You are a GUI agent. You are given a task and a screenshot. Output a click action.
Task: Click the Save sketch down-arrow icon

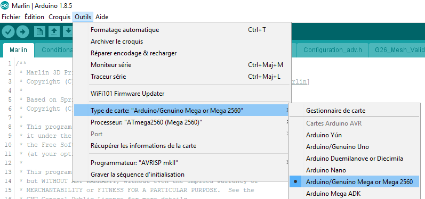point(68,32)
